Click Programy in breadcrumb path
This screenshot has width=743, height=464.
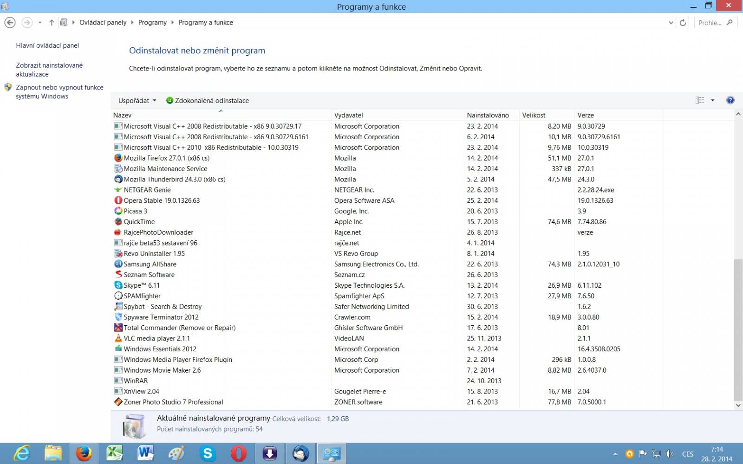click(x=152, y=23)
